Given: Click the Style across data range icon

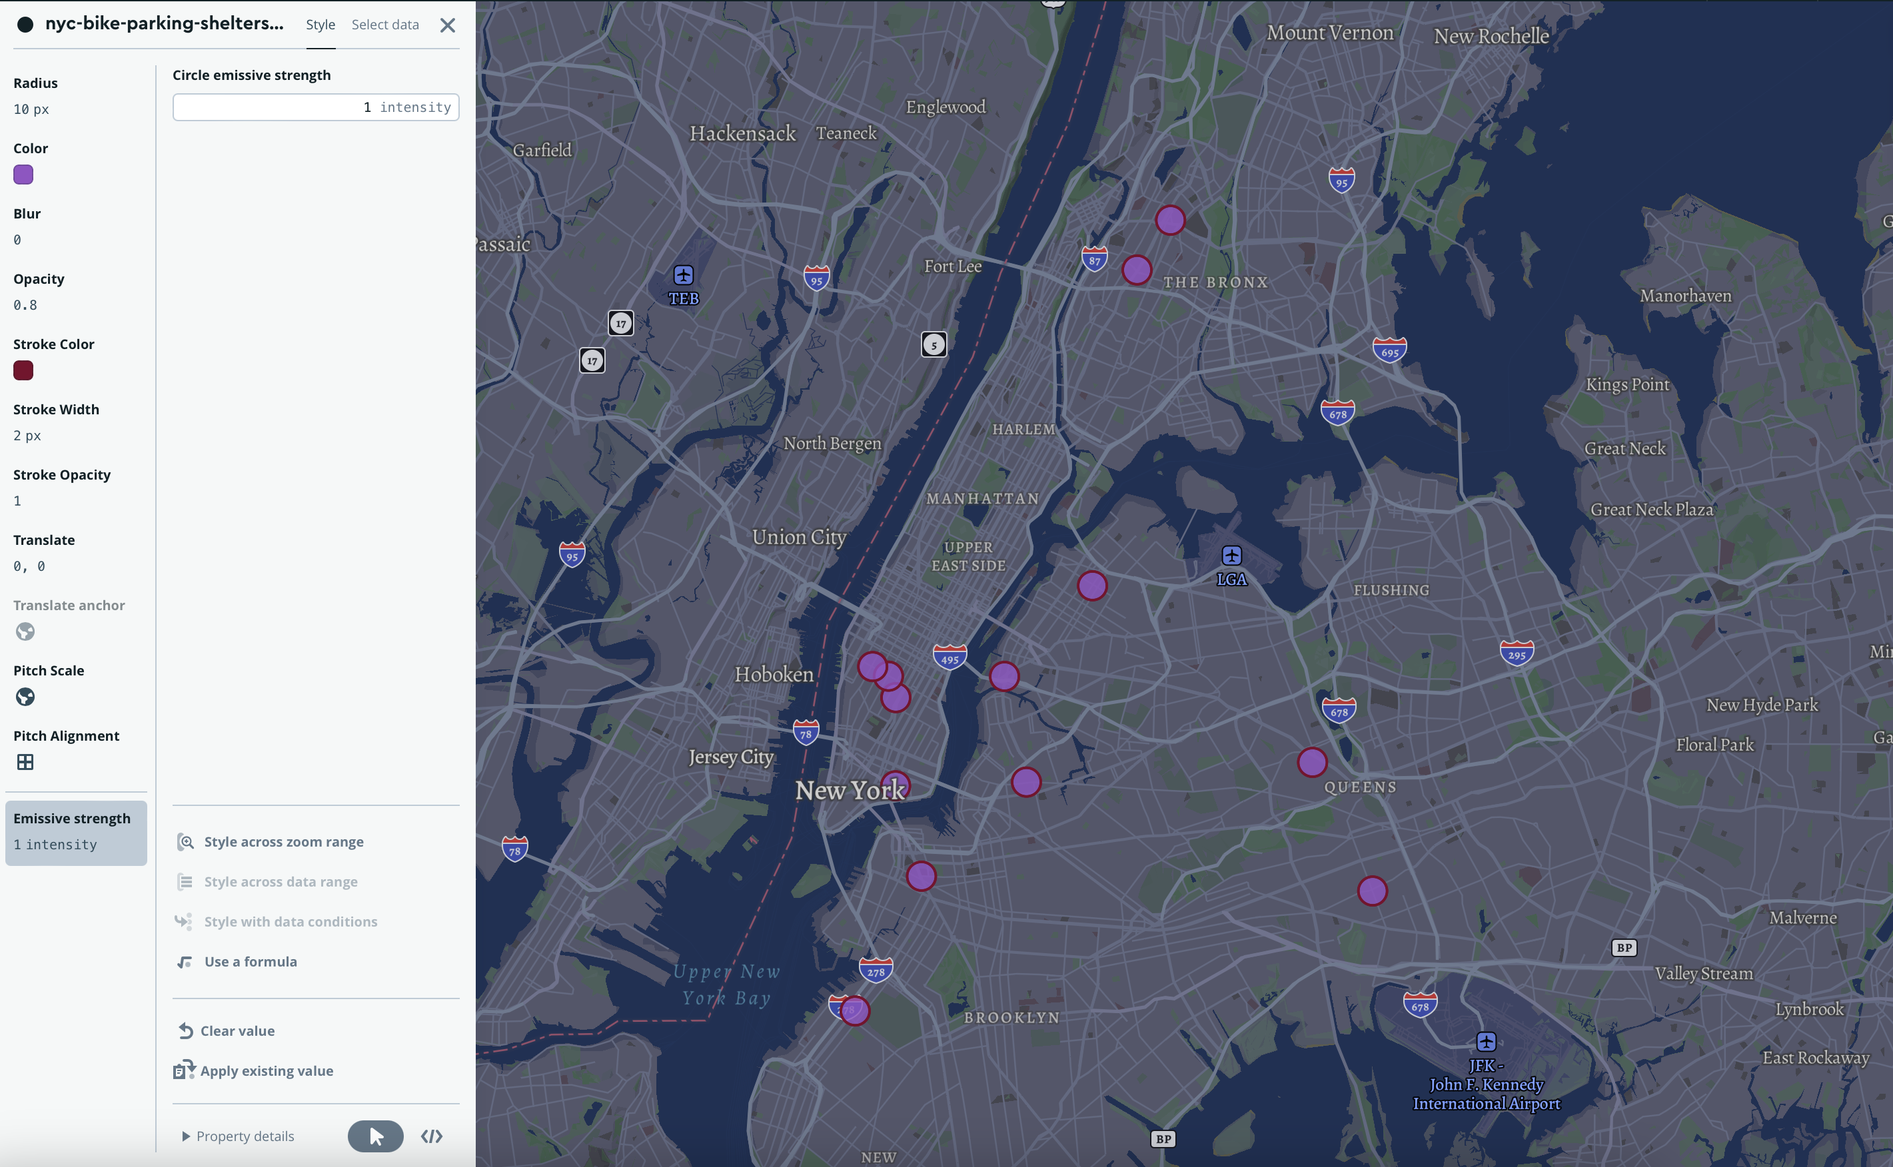Looking at the screenshot, I should (x=185, y=881).
